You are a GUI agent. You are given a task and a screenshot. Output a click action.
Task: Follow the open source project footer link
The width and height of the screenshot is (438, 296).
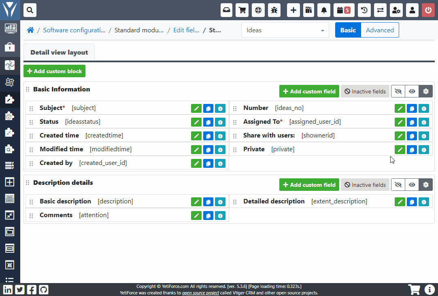point(200,293)
